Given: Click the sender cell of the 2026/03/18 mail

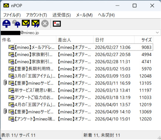Looking at the screenshot, I should tap(74, 97).
